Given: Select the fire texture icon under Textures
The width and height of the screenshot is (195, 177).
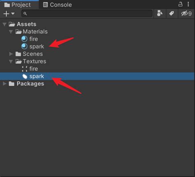Looking at the screenshot, I should (x=25, y=69).
